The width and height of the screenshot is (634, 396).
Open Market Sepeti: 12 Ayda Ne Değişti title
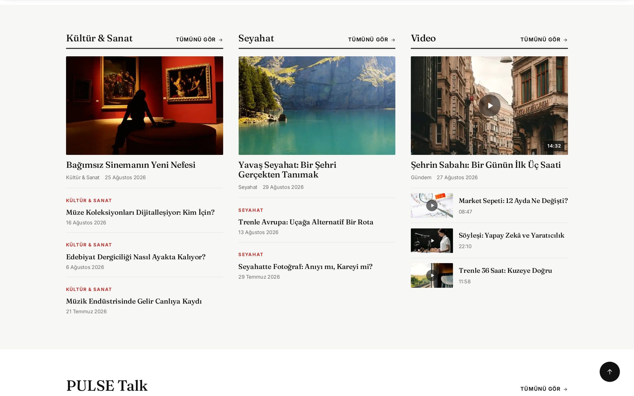513,201
